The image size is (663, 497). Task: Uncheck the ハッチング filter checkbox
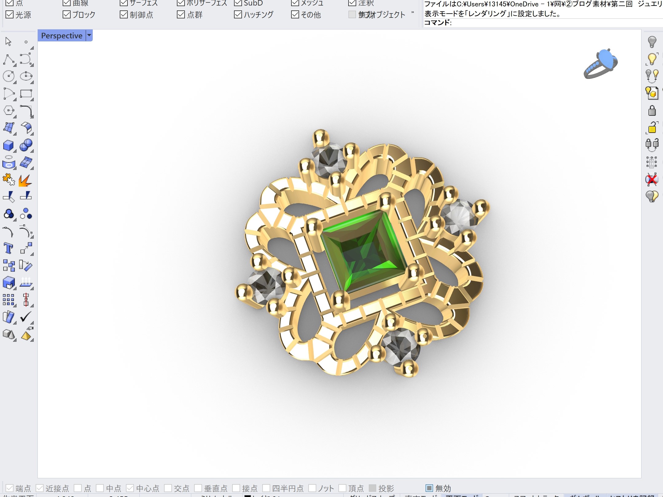(238, 14)
